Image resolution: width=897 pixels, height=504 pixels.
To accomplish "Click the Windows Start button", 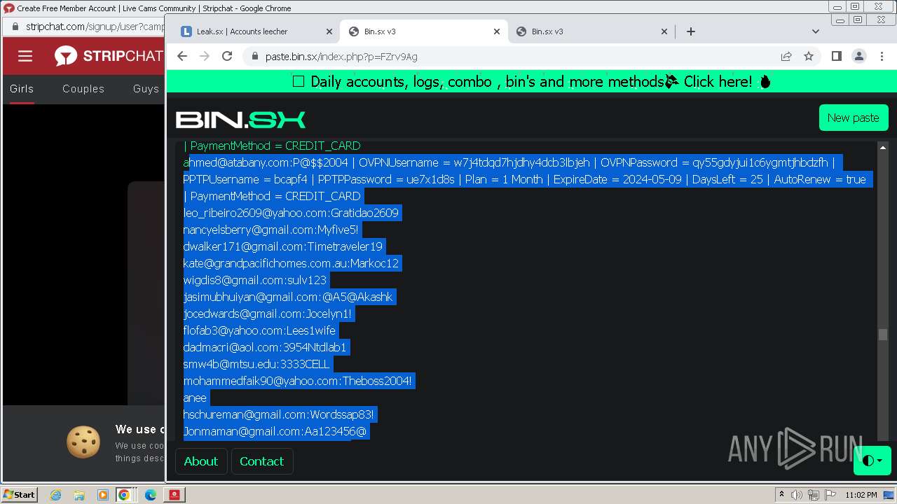I will pos(20,494).
